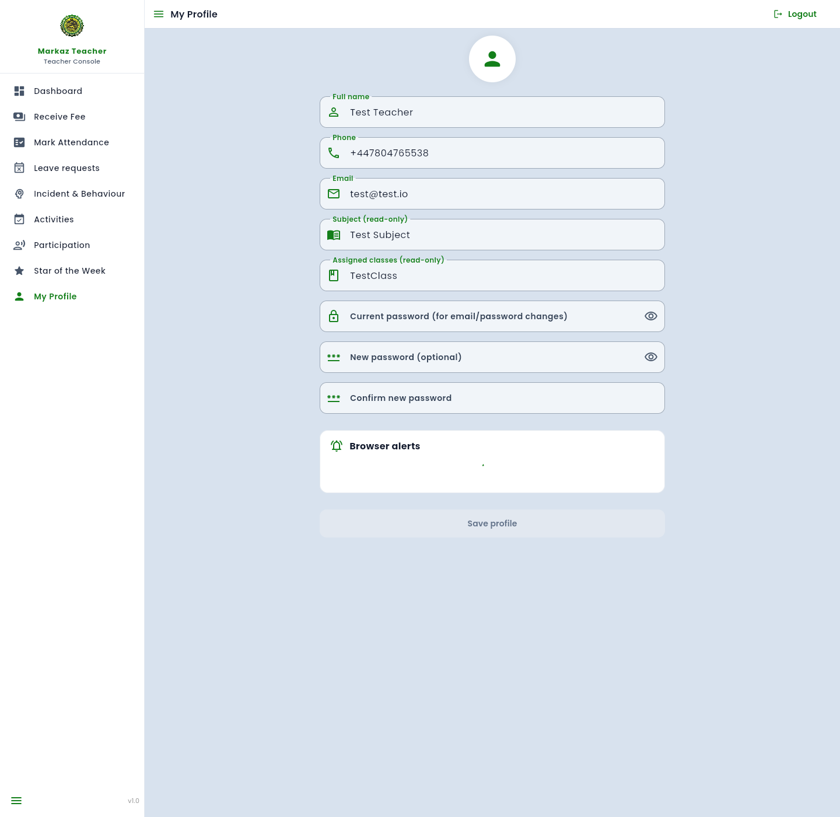This screenshot has height=817, width=840.
Task: Click the My Profile person icon in sidebar
Action: point(19,296)
